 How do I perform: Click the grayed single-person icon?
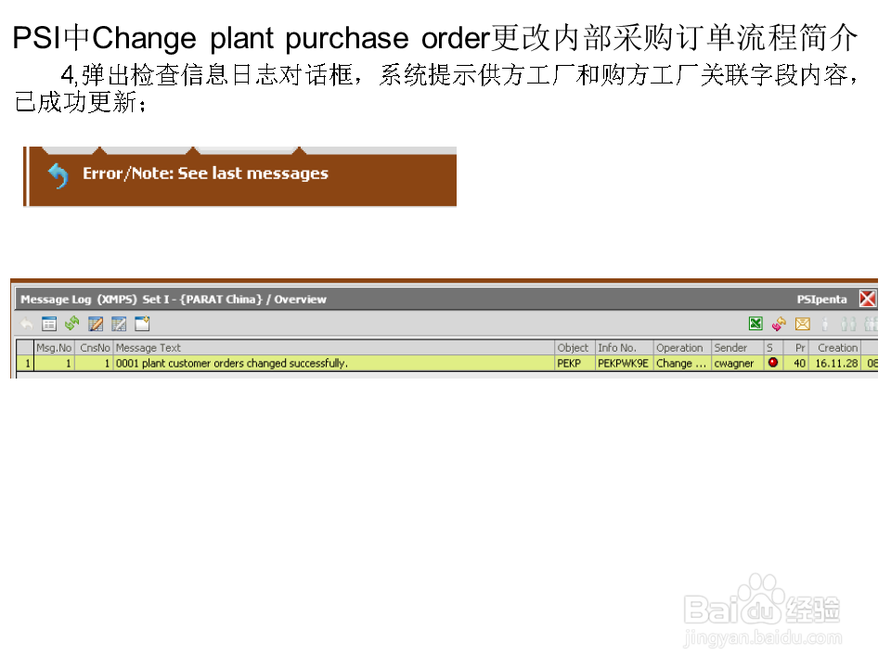pos(824,324)
